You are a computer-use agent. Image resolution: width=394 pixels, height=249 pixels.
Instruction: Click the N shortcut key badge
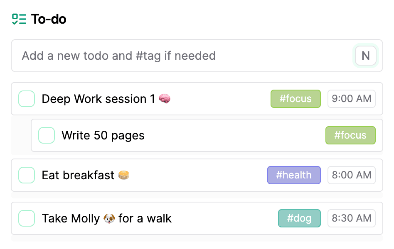click(x=365, y=56)
